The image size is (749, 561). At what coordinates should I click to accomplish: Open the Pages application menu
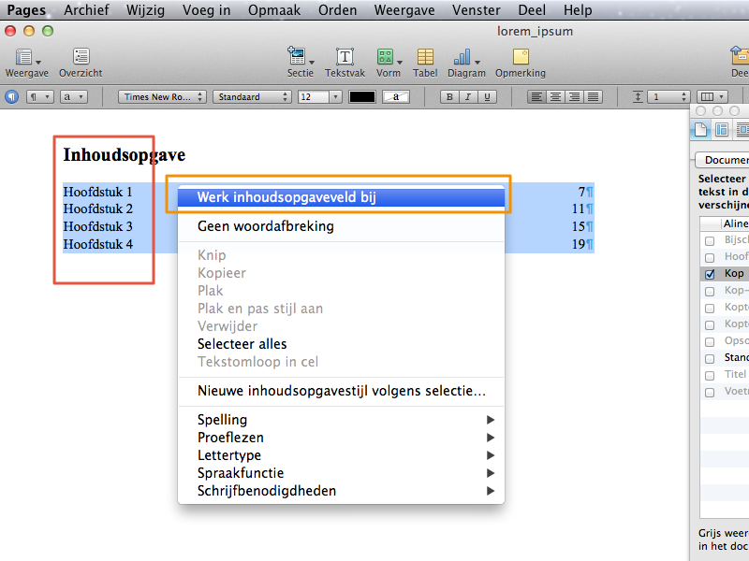tap(26, 10)
